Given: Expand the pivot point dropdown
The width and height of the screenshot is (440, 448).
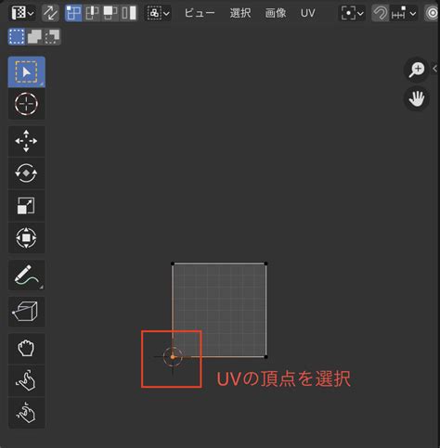Looking at the screenshot, I should (352, 13).
